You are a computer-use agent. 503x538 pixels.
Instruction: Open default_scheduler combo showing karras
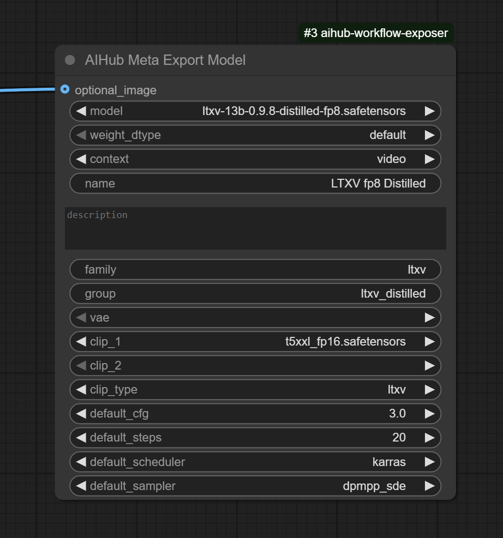coord(255,462)
